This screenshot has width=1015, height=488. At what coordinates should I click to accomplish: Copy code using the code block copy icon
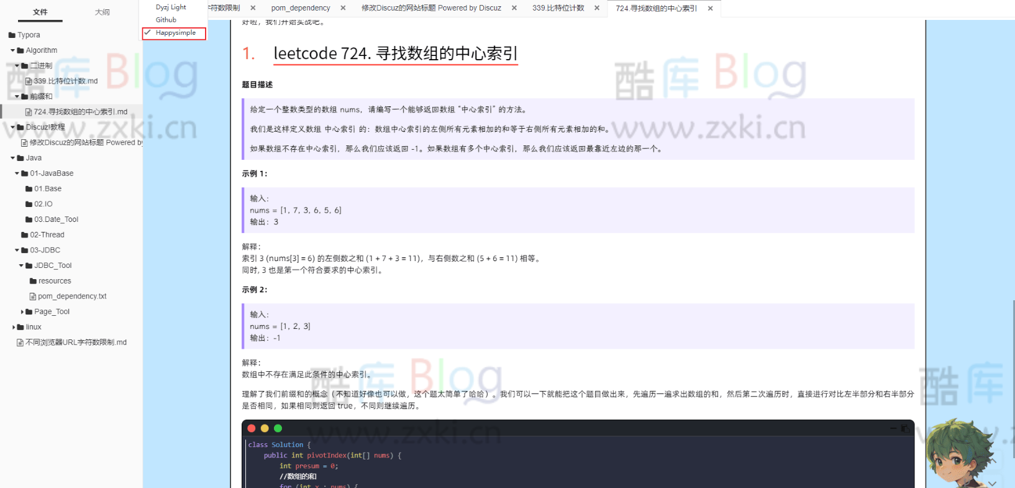[905, 428]
